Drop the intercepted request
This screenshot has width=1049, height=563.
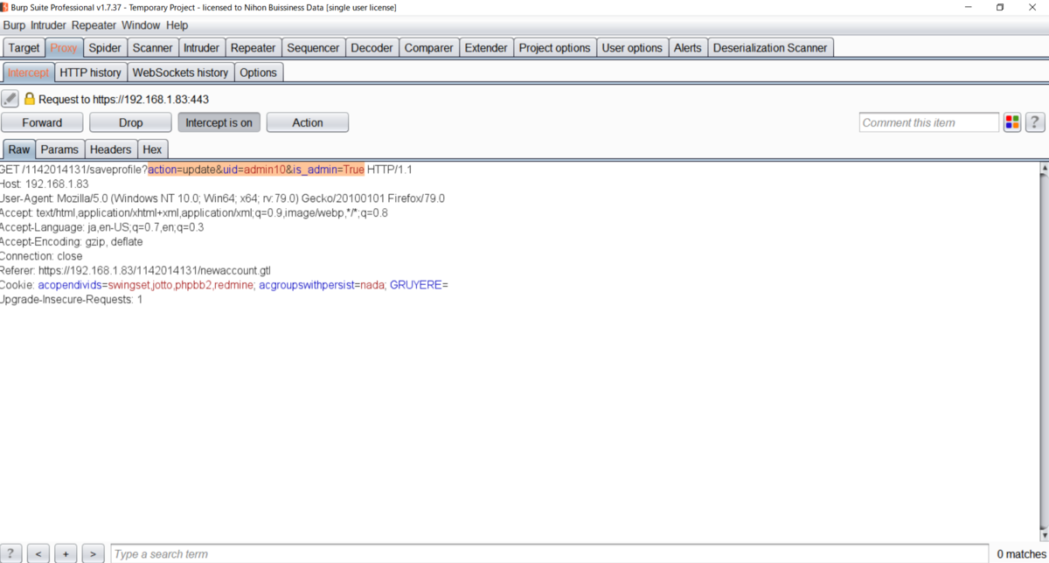tap(131, 122)
